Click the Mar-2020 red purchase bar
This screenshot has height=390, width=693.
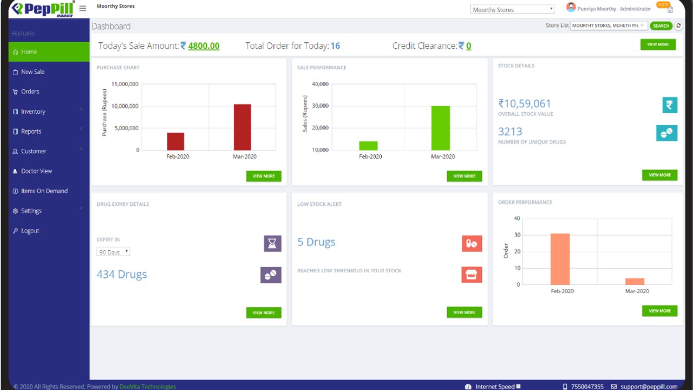tap(242, 127)
